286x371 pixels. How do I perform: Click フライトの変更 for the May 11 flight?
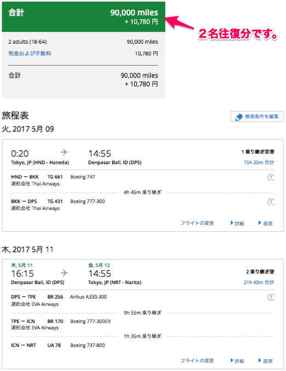(197, 361)
